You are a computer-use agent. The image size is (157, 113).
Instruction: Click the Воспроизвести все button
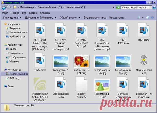click(x=95, y=18)
